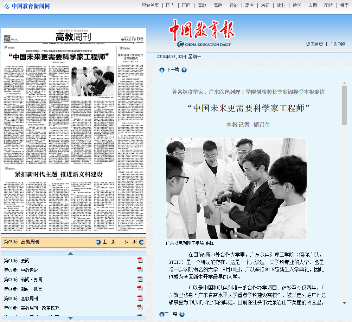Screen dimensions: 352x322
Task: Click the round arrow icon before 上一版
Action: [x=98, y=242]
